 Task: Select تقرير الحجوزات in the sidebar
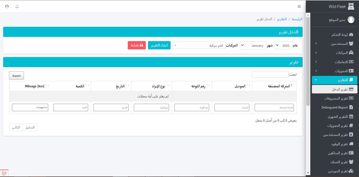(x=337, y=126)
